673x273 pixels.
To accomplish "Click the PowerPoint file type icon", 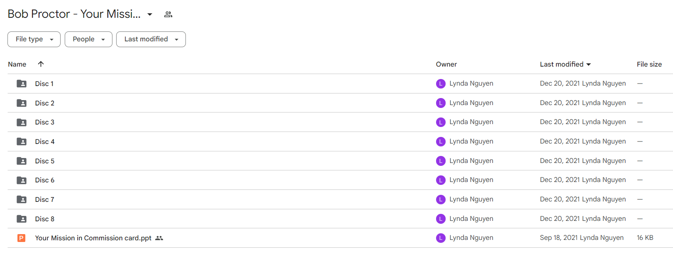I will 21,238.
